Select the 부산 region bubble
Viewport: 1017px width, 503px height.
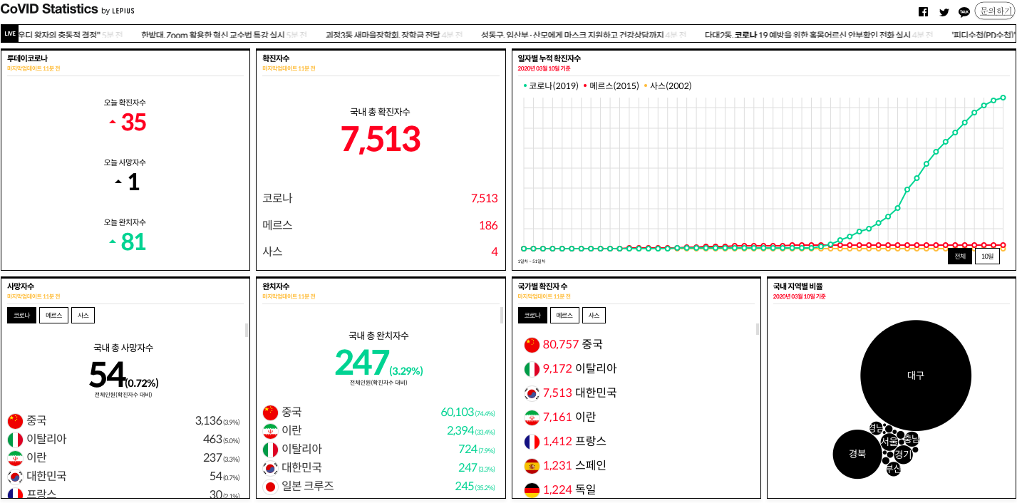pos(893,469)
